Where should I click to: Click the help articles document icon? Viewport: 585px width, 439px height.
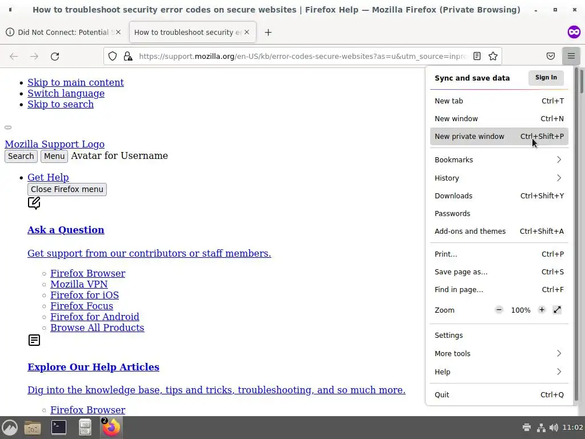point(34,340)
